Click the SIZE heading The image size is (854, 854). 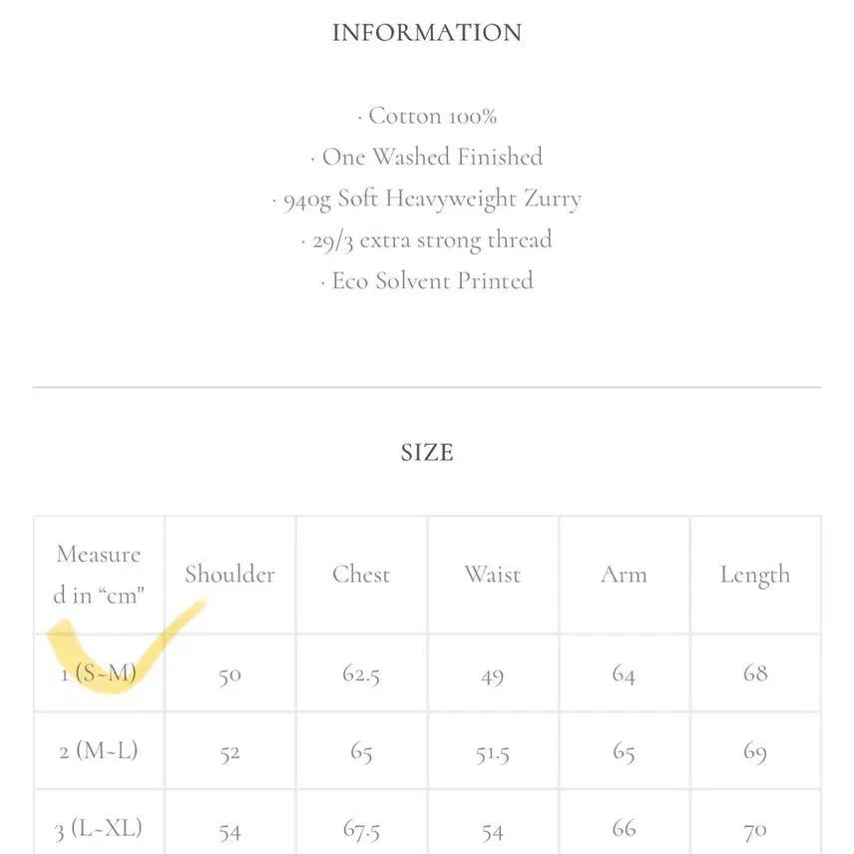427,452
